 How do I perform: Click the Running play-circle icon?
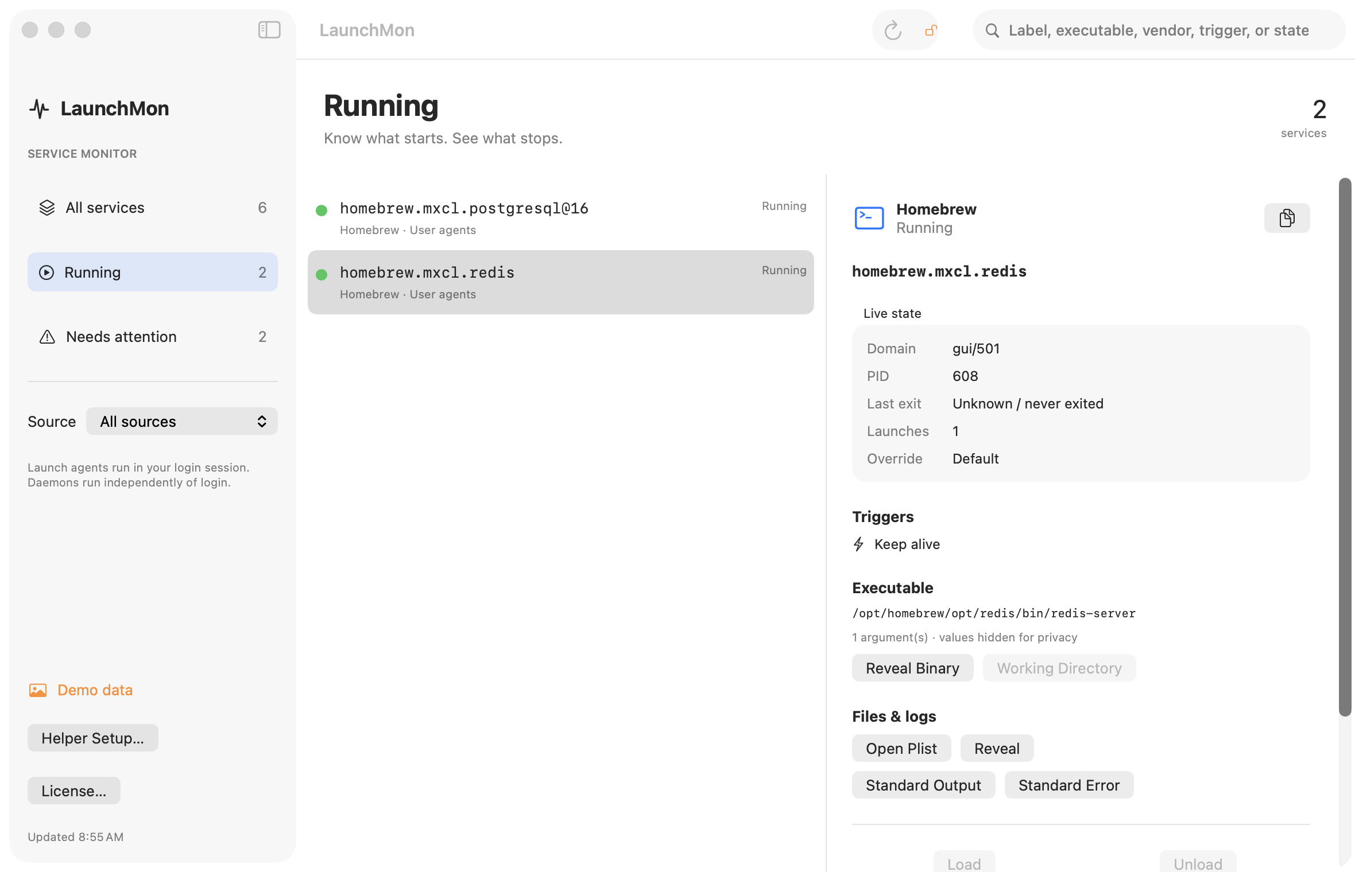[47, 272]
